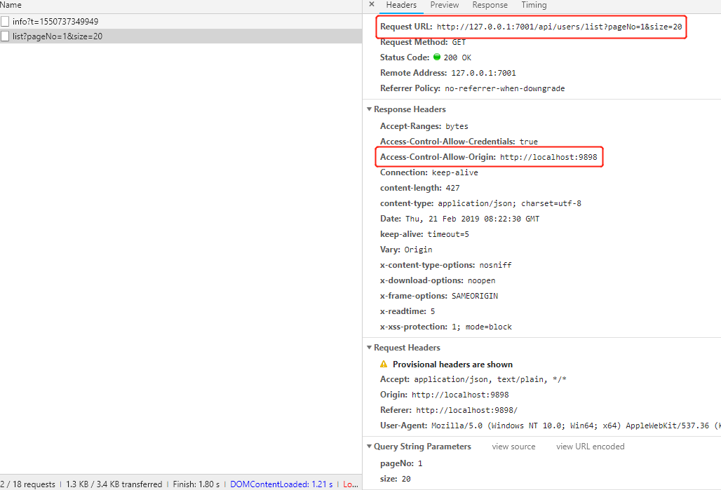The height and width of the screenshot is (490, 721).
Task: Click the Access-Control-Allow-Origin header value
Action: 548,158
